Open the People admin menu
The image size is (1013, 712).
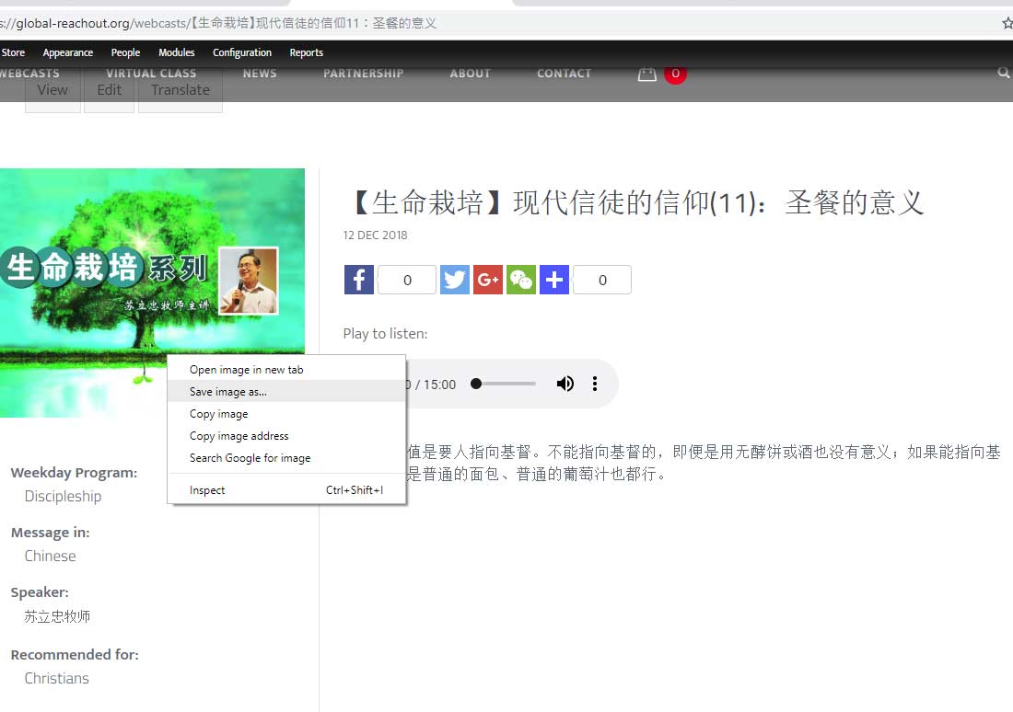(125, 52)
